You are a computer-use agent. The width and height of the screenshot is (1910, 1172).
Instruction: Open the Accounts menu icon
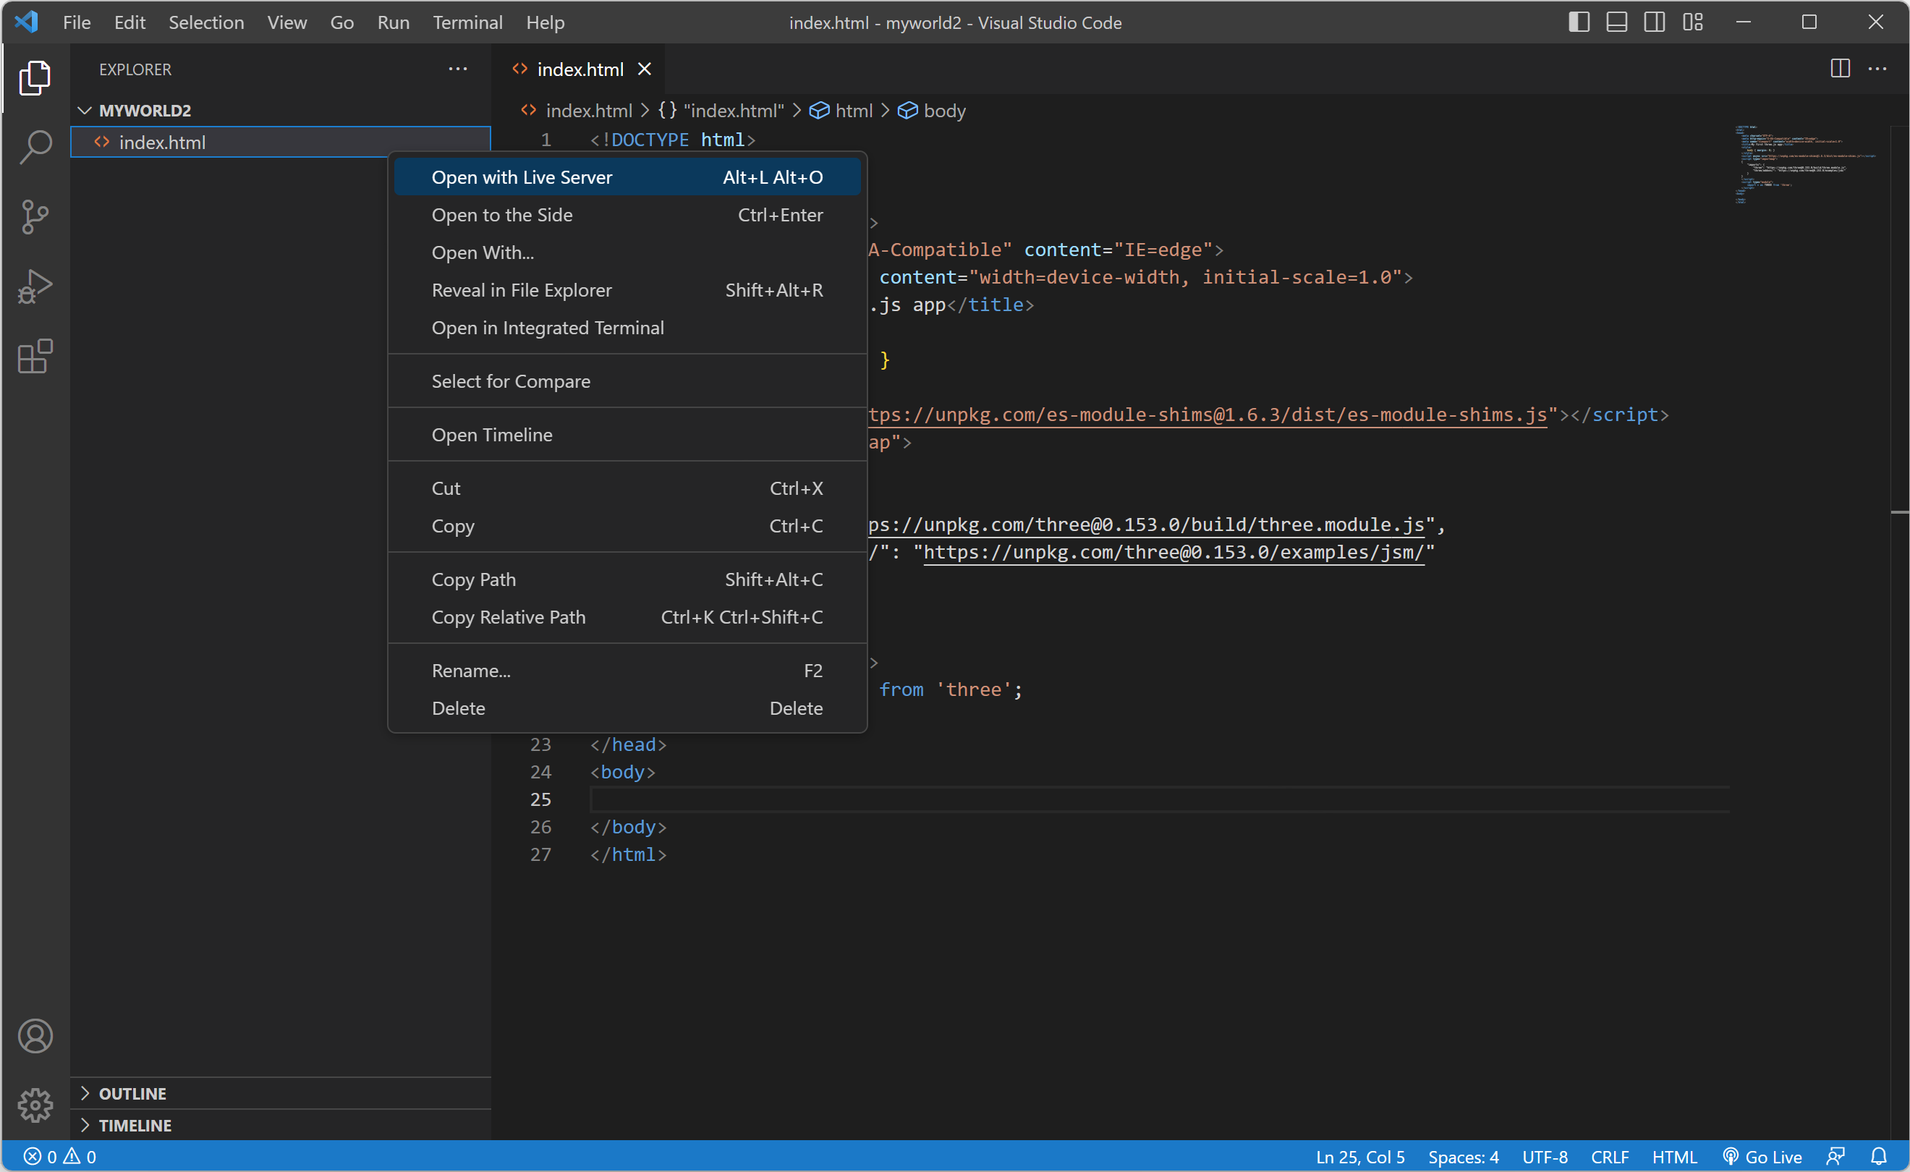coord(35,1036)
